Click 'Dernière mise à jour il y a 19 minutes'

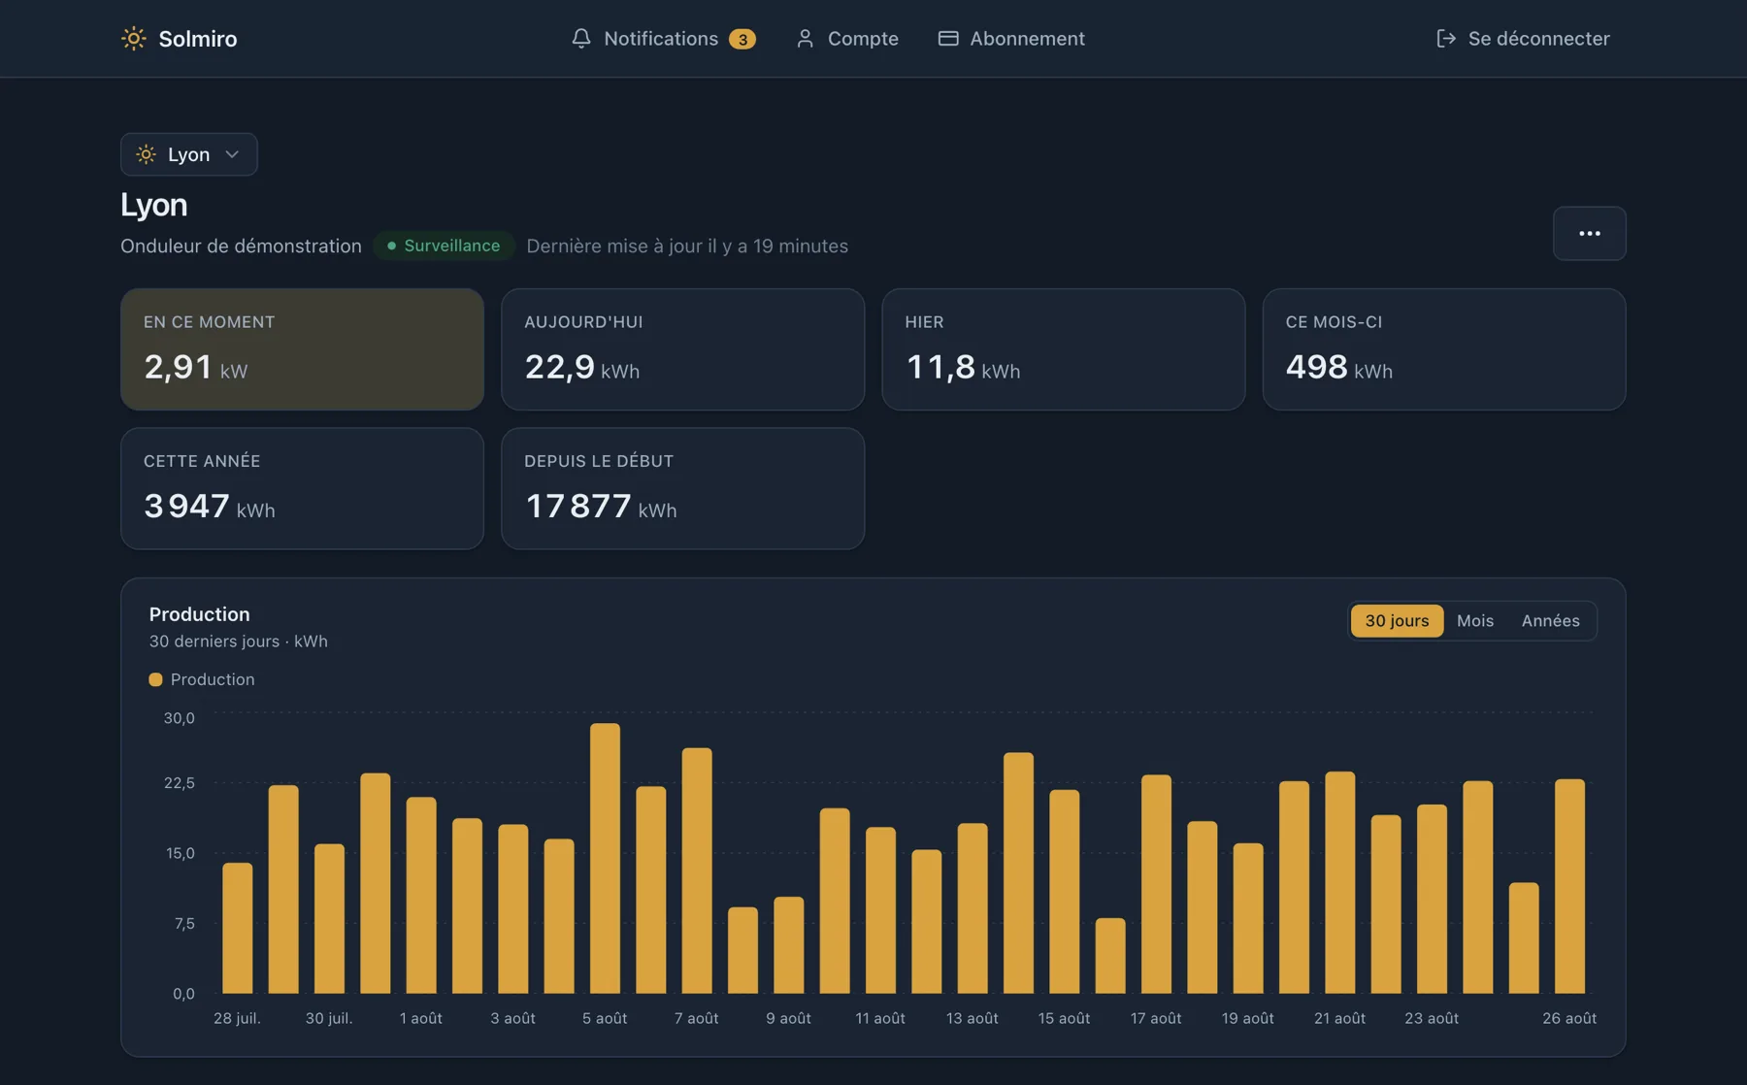pyautogui.click(x=687, y=246)
